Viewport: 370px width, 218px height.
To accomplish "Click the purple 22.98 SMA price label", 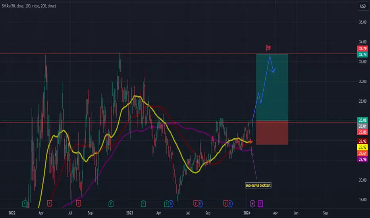I will point(362,159).
